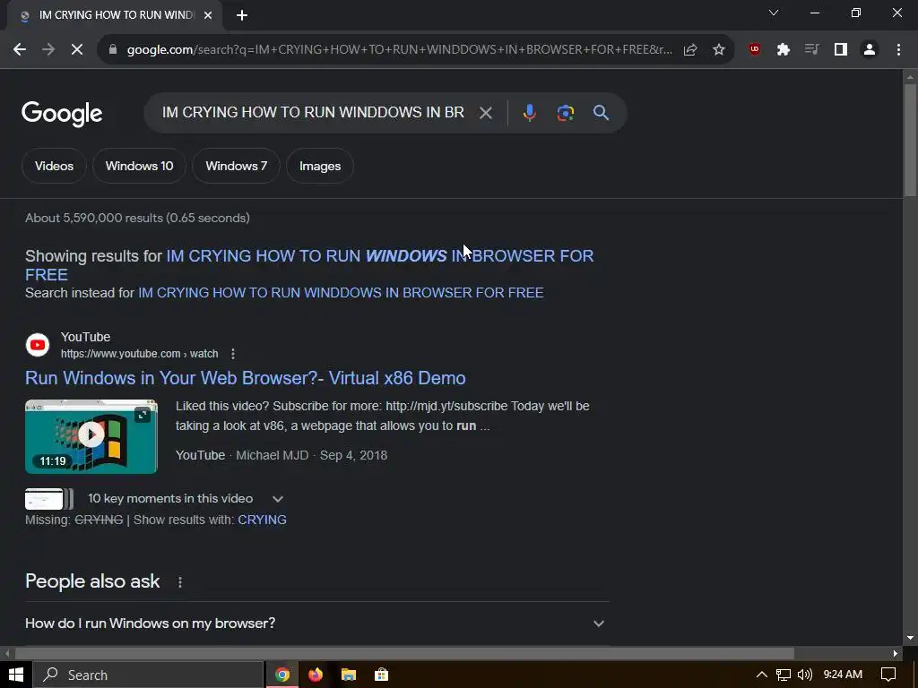
Task: Click the horizontal scrollbar thumb
Action: click(x=404, y=653)
